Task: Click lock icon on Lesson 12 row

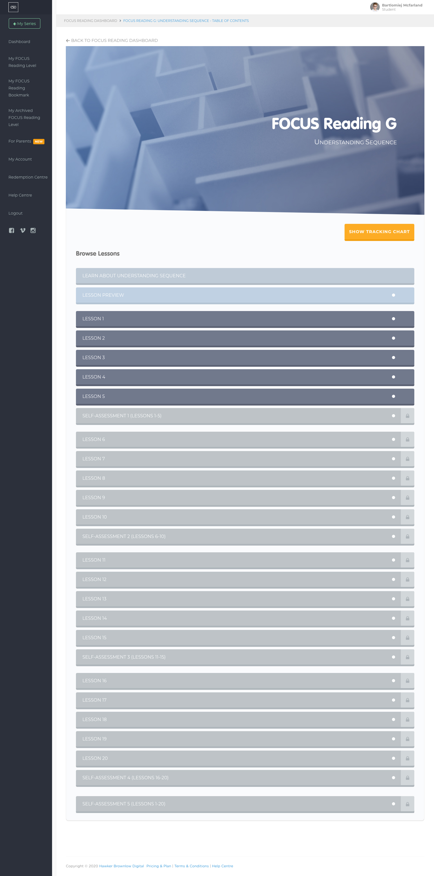Action: (407, 580)
